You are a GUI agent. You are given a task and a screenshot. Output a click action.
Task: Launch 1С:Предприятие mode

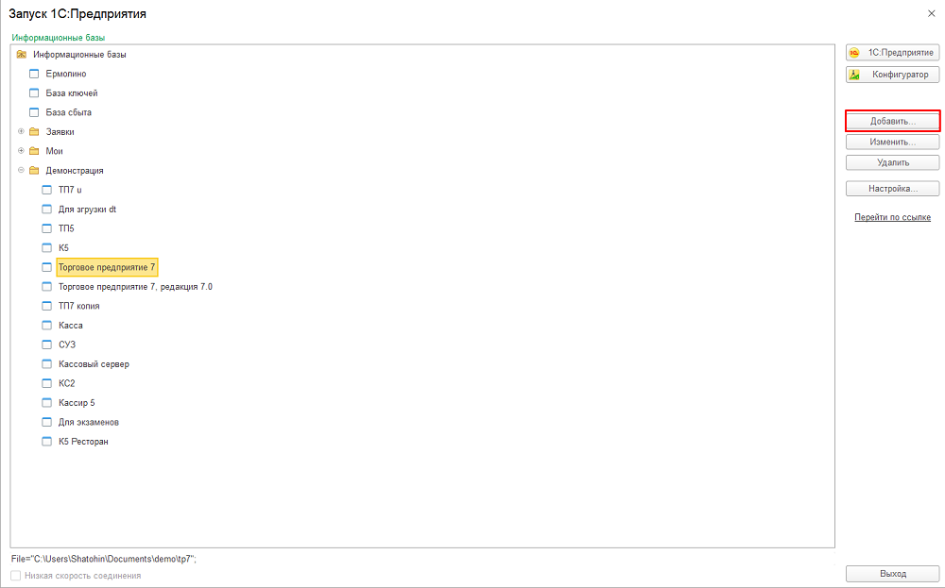click(893, 53)
